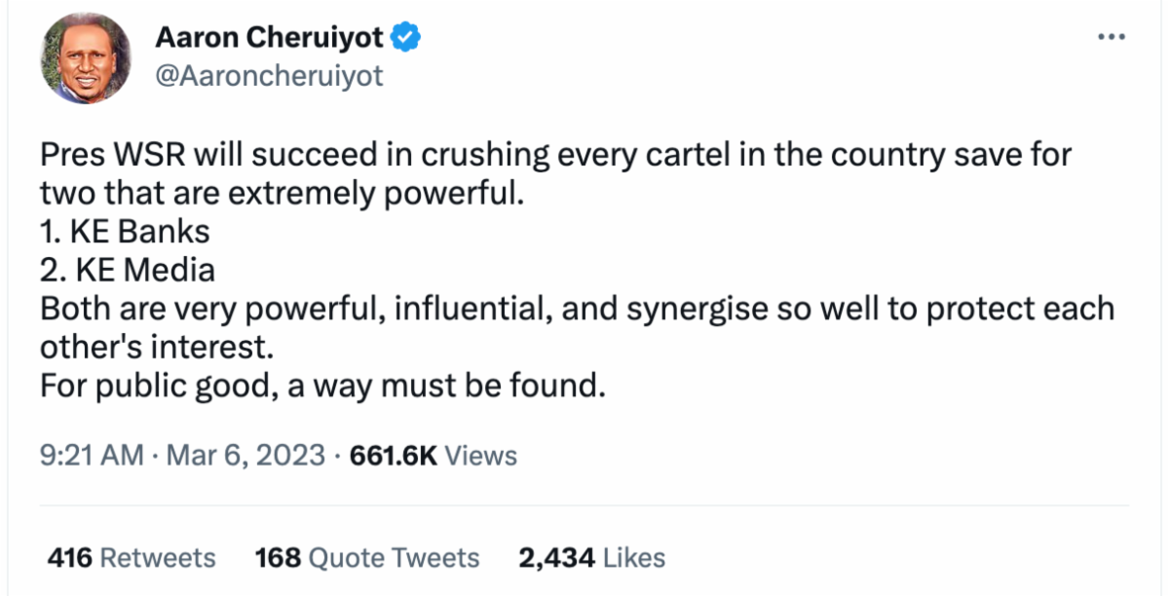The width and height of the screenshot is (1169, 596).
Task: Open the 168 Quote Tweets list
Action: click(x=367, y=558)
